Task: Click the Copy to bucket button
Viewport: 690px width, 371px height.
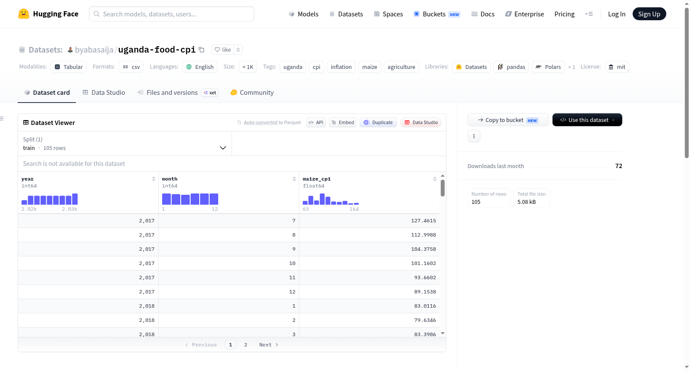Action: [x=508, y=120]
